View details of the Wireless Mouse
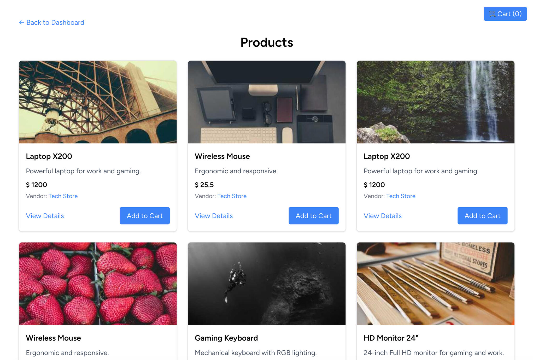 [213, 216]
